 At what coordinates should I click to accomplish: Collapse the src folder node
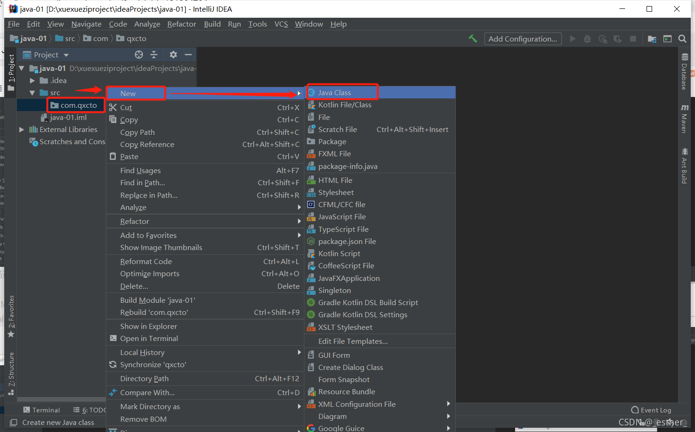pos(32,93)
